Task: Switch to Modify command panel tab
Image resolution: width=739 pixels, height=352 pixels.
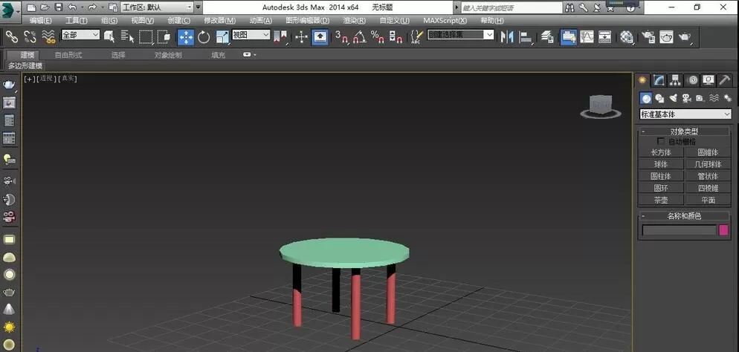Action: pyautogui.click(x=659, y=80)
